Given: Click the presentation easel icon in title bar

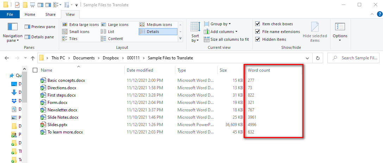Looking at the screenshot, I should click(32, 5).
